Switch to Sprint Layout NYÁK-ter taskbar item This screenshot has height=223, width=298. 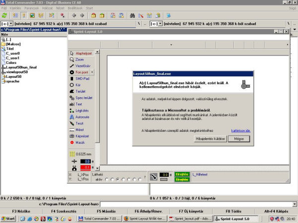click(145, 219)
